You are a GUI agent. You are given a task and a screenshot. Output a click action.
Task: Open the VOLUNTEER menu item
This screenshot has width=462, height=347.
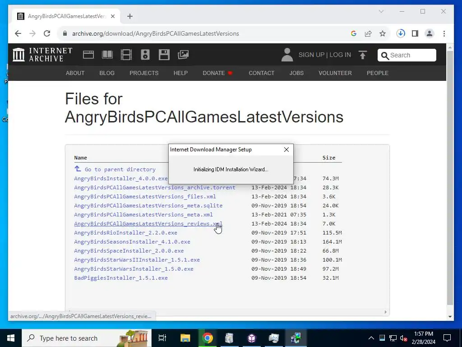[x=335, y=73]
